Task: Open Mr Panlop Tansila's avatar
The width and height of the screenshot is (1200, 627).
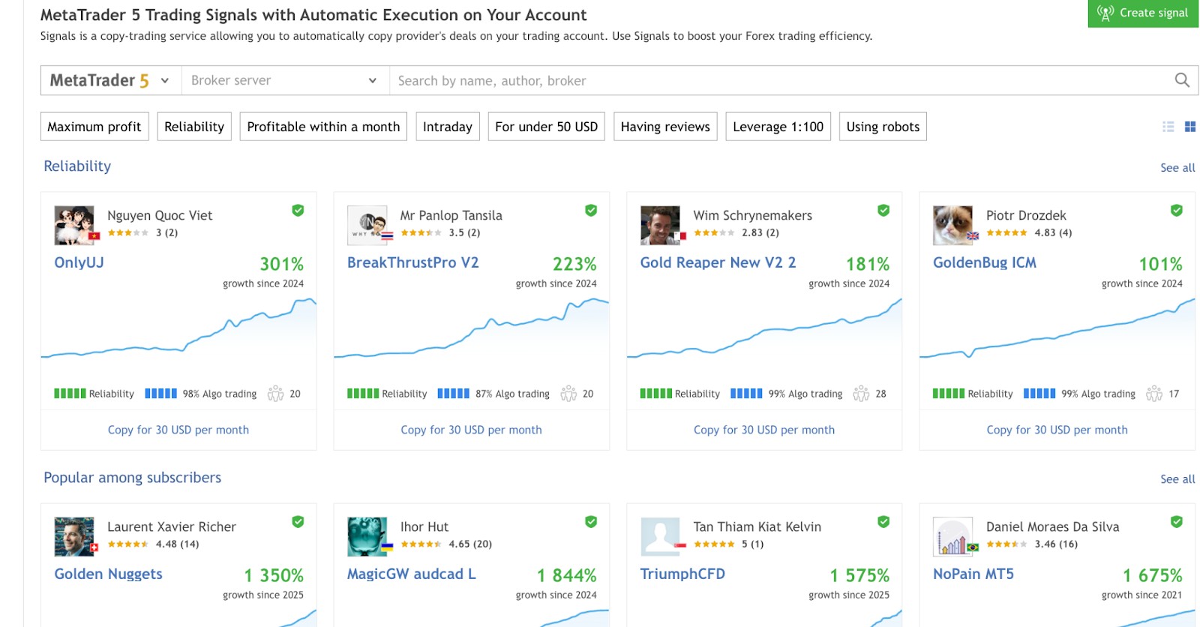Action: (367, 225)
